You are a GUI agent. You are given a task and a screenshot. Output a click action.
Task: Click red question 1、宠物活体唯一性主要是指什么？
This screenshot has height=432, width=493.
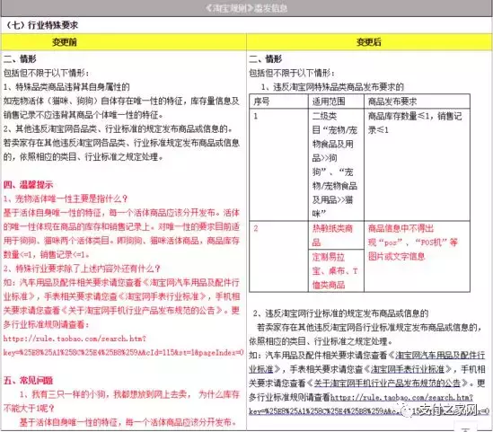tap(66, 198)
